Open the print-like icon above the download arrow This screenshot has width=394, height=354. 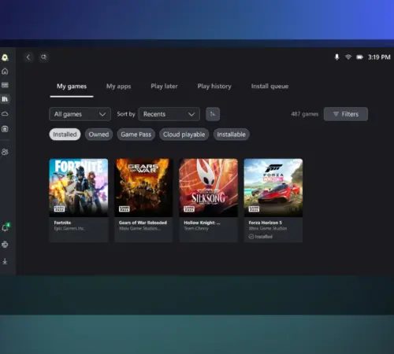5,245
